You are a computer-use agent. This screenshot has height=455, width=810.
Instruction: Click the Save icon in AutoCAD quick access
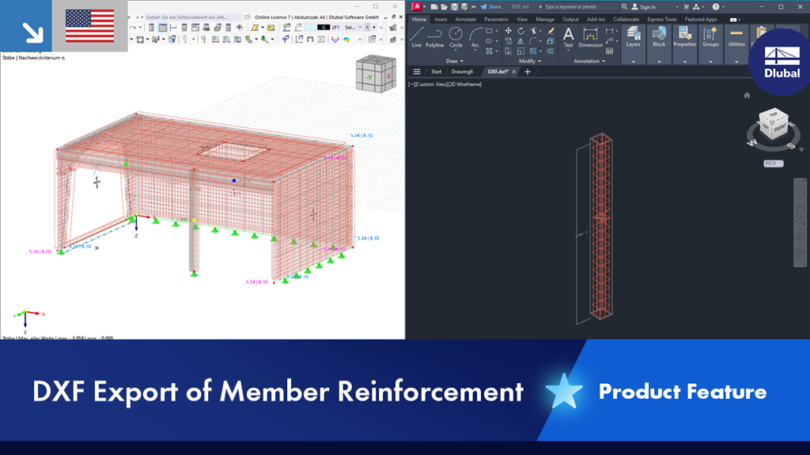click(x=454, y=6)
